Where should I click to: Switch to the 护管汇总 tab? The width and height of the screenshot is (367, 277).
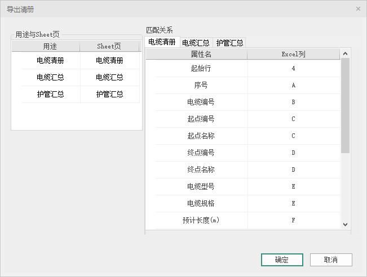pyautogui.click(x=229, y=43)
